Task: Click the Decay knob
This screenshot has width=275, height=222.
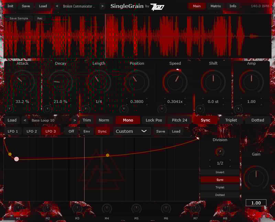Action: point(60,82)
